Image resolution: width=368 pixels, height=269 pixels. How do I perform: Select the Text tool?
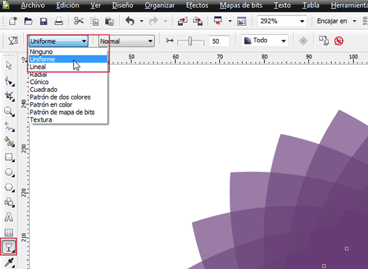[x=9, y=218]
